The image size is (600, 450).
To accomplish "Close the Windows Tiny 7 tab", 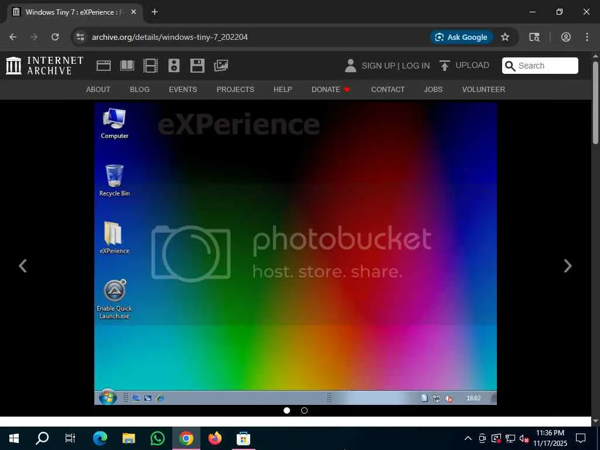I will [x=134, y=12].
